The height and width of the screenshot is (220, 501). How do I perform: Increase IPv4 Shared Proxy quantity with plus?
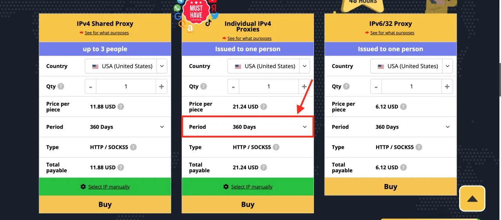pos(161,86)
